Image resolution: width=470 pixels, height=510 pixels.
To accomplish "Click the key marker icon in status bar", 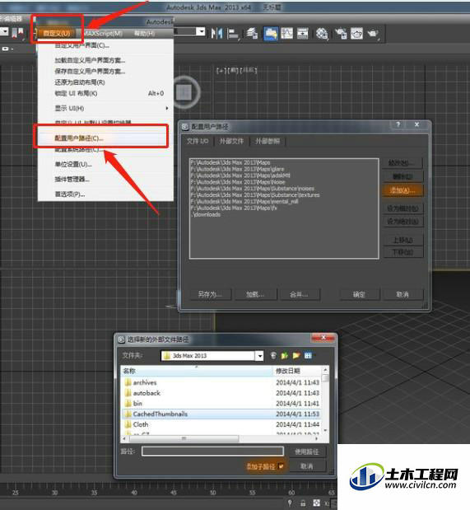I will [290, 503].
